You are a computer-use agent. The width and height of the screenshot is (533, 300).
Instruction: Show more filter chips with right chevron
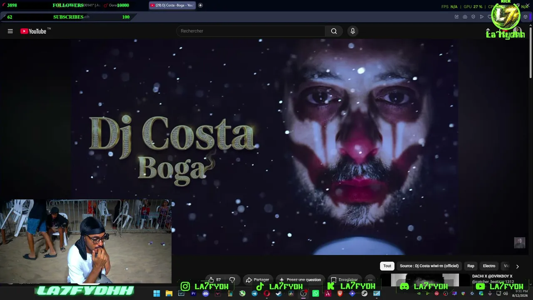[517, 266]
